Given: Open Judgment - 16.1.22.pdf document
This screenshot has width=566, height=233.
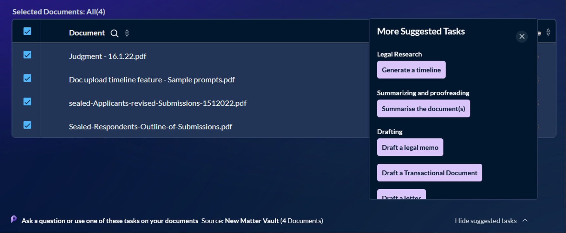Looking at the screenshot, I should (x=108, y=56).
